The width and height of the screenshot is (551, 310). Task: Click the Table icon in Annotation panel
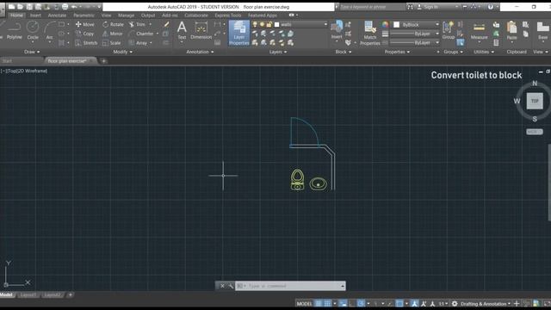click(218, 43)
